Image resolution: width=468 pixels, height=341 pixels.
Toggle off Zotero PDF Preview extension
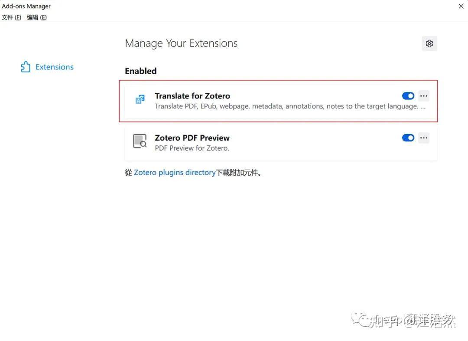click(408, 138)
